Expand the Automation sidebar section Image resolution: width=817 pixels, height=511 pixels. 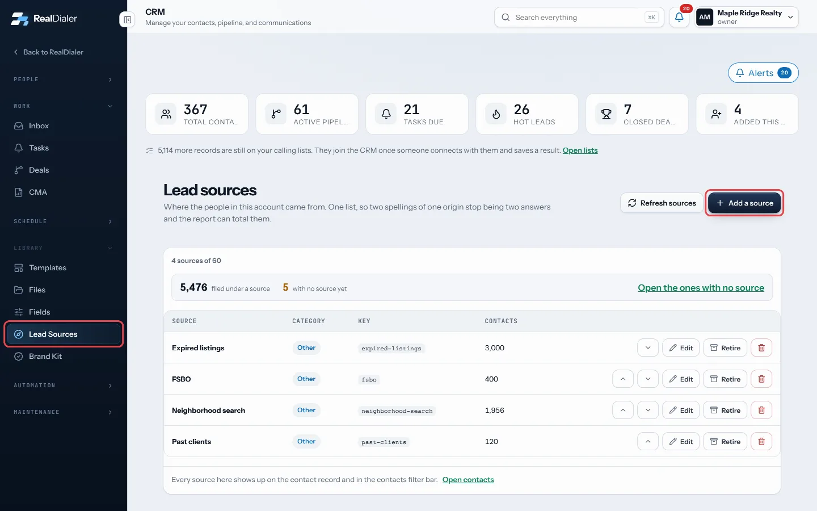[63, 386]
